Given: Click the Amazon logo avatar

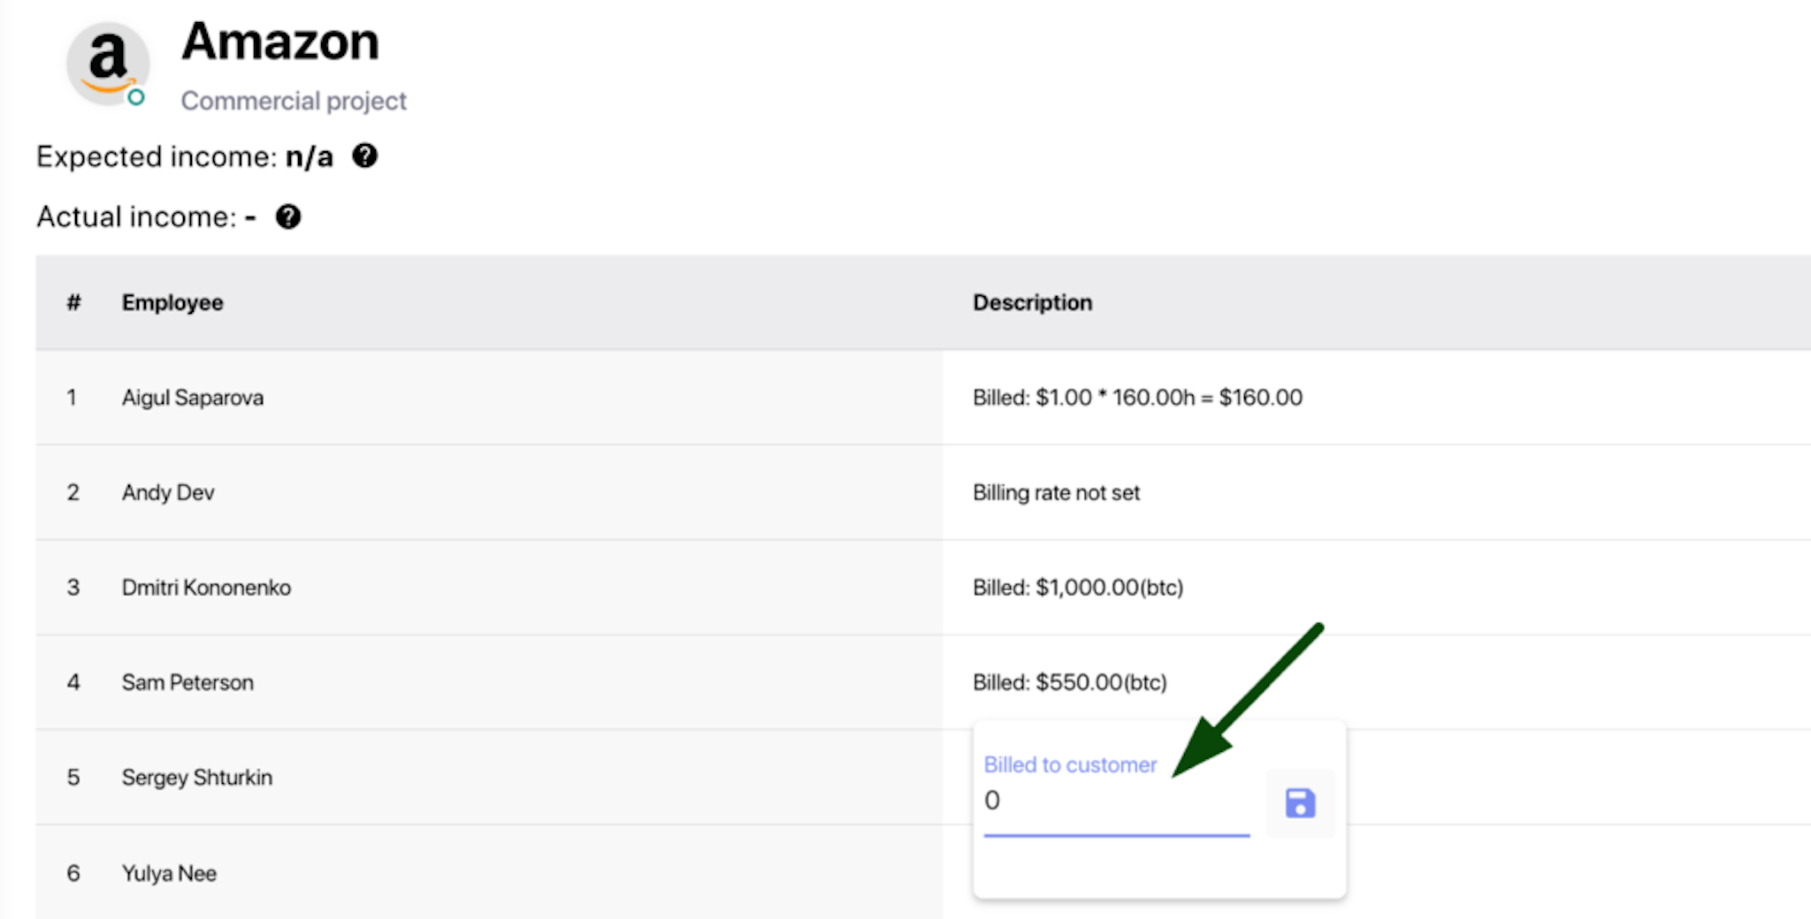Looking at the screenshot, I should pyautogui.click(x=108, y=64).
